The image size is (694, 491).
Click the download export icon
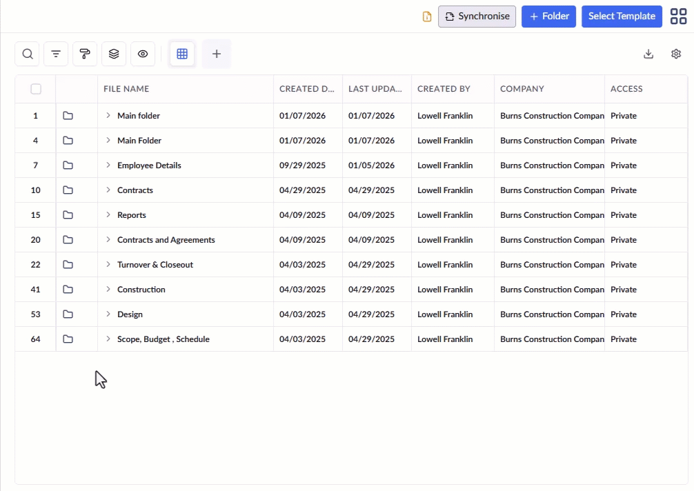coord(648,54)
